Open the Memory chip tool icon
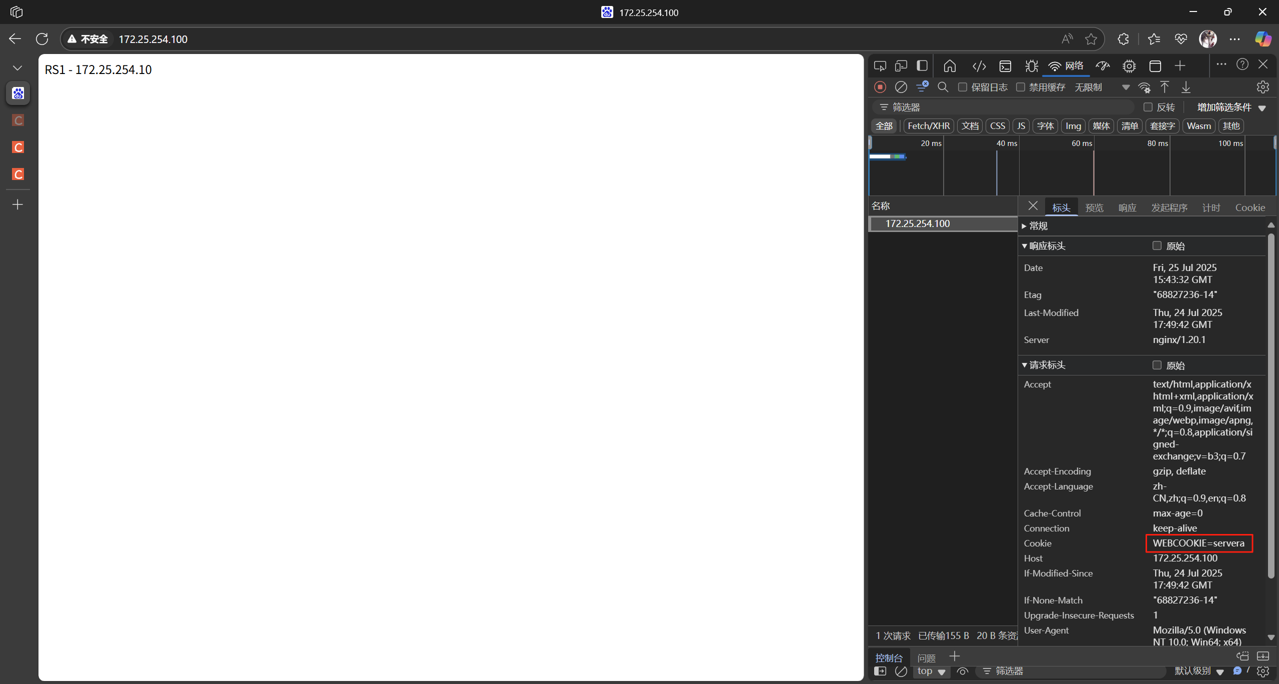1279x684 pixels. click(x=1129, y=66)
